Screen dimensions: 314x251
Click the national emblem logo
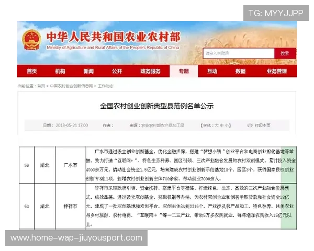pos(31,40)
